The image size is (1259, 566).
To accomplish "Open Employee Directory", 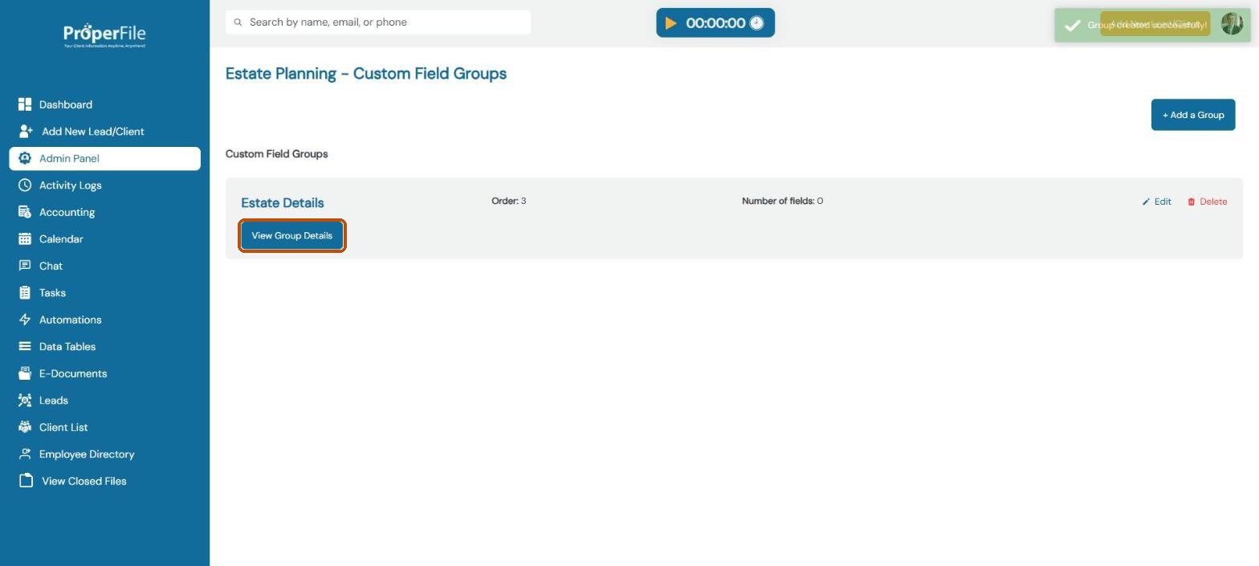I will (104, 454).
